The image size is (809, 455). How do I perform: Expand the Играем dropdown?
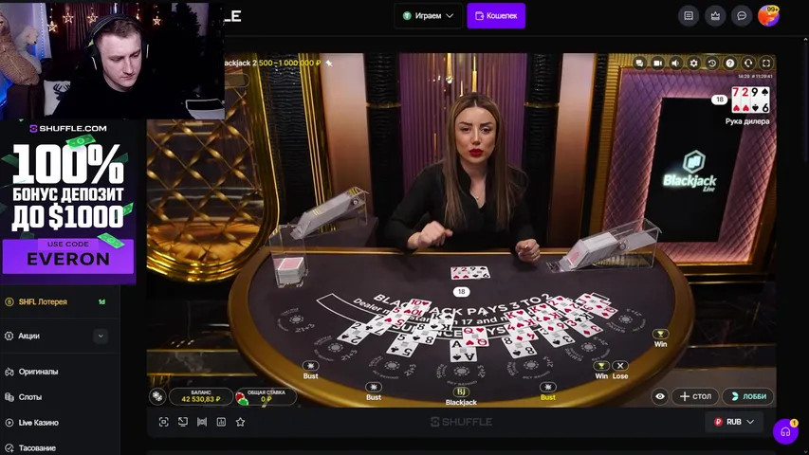pos(428,15)
